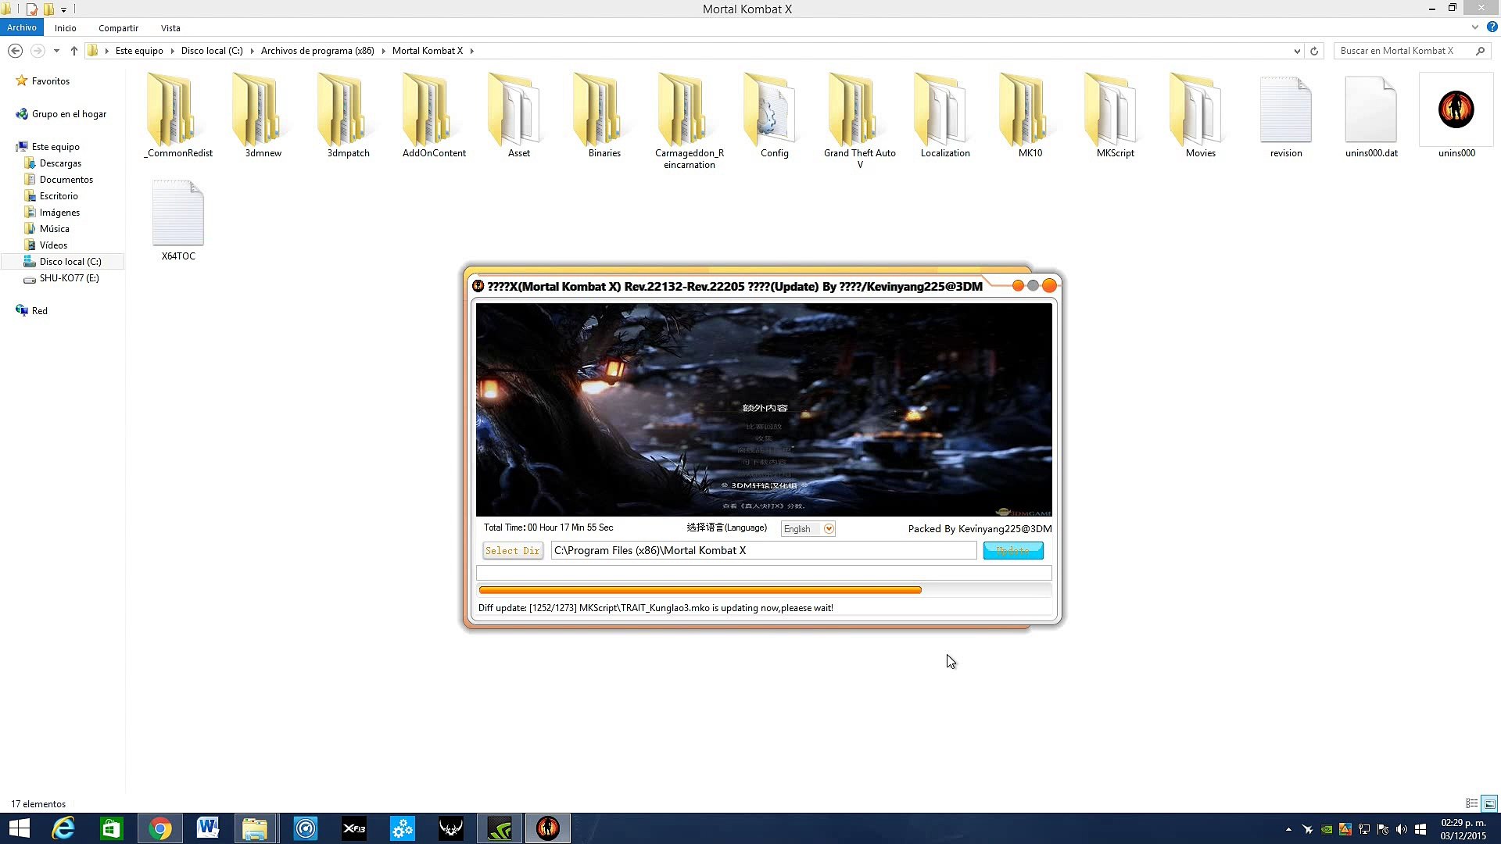The height and width of the screenshot is (844, 1501).
Task: Click the Google Chrome taskbar icon
Action: (x=159, y=828)
